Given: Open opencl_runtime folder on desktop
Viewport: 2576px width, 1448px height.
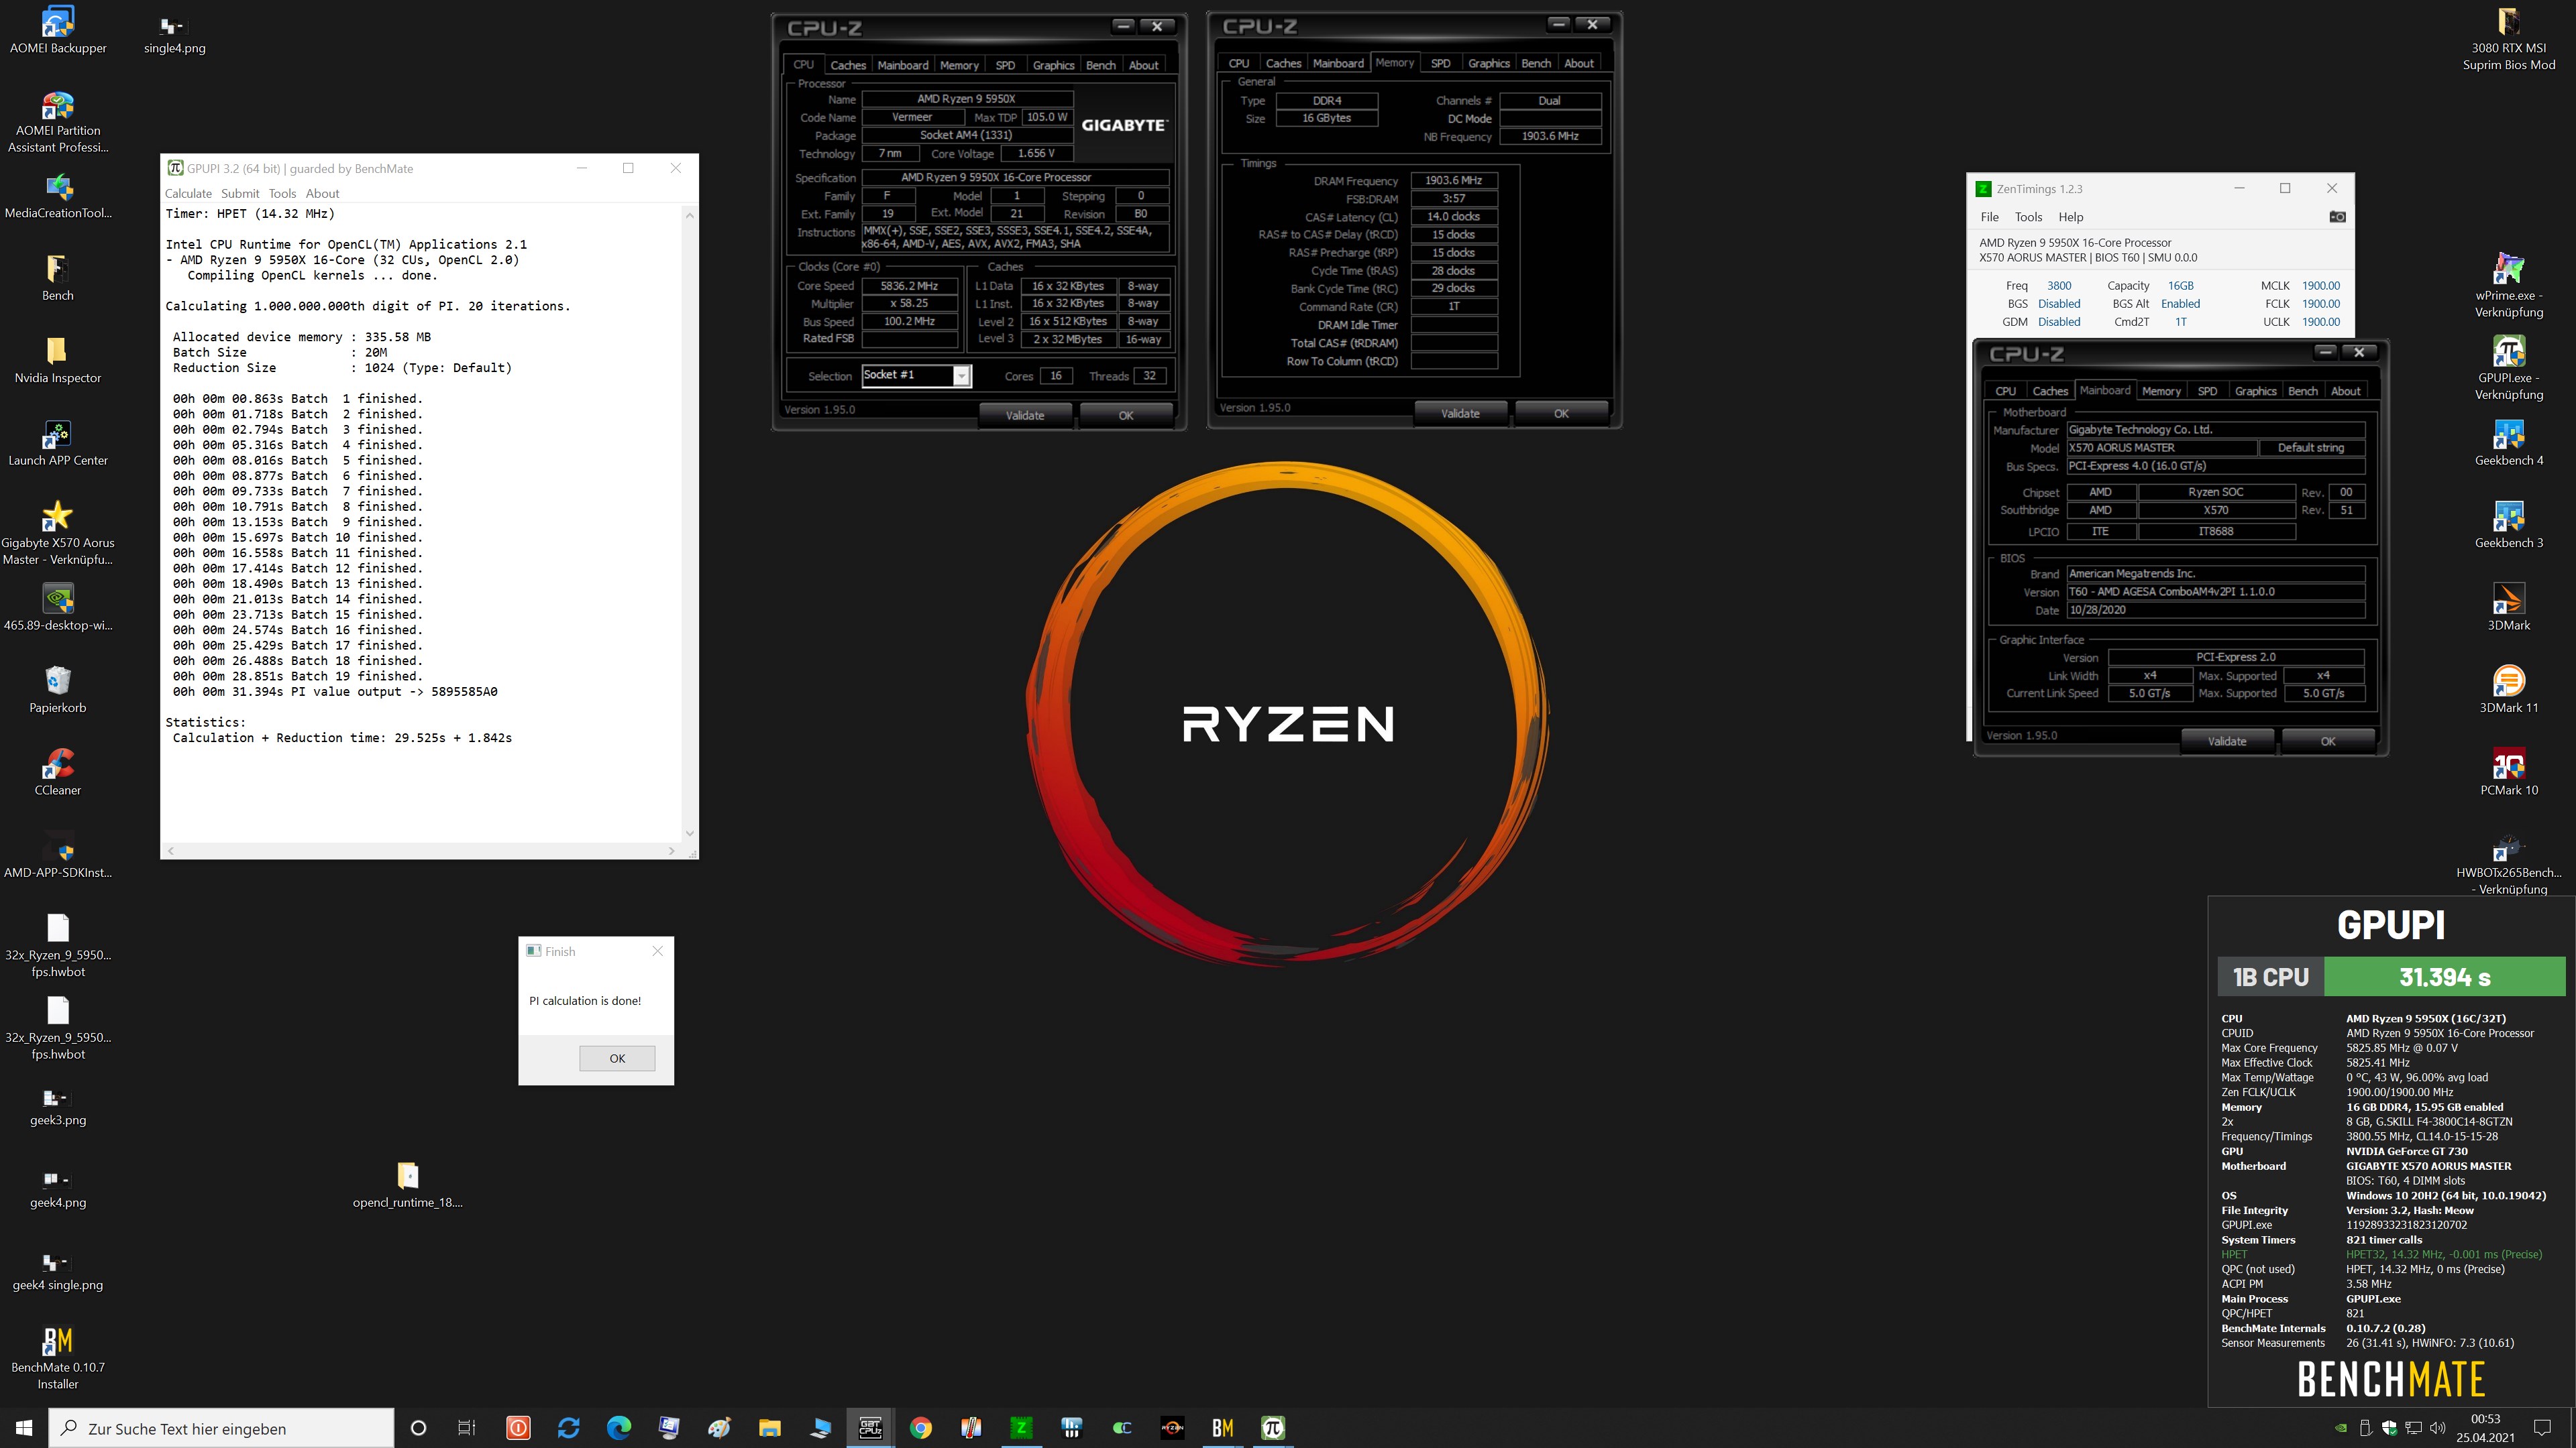Looking at the screenshot, I should coord(407,1186).
